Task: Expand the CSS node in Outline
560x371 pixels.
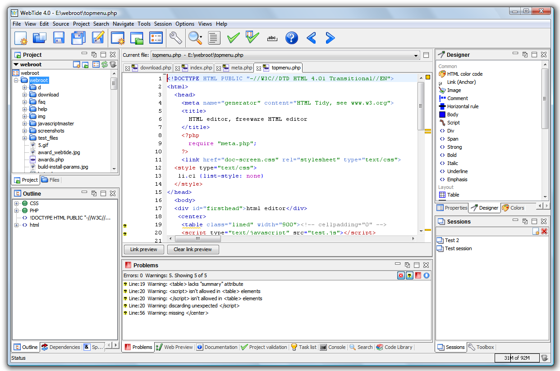Action: click(17, 203)
